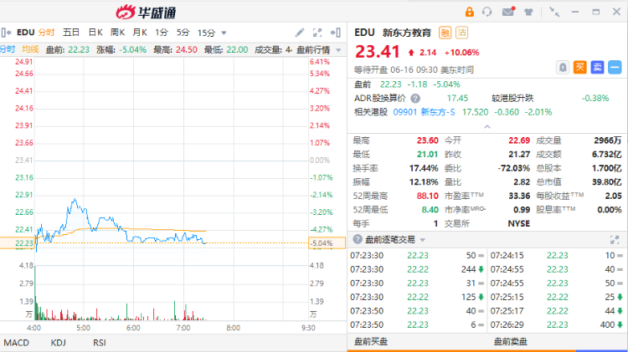This screenshot has height=352, width=628.
Task: Toggle the 均线 average line legend
Action: pyautogui.click(x=30, y=49)
